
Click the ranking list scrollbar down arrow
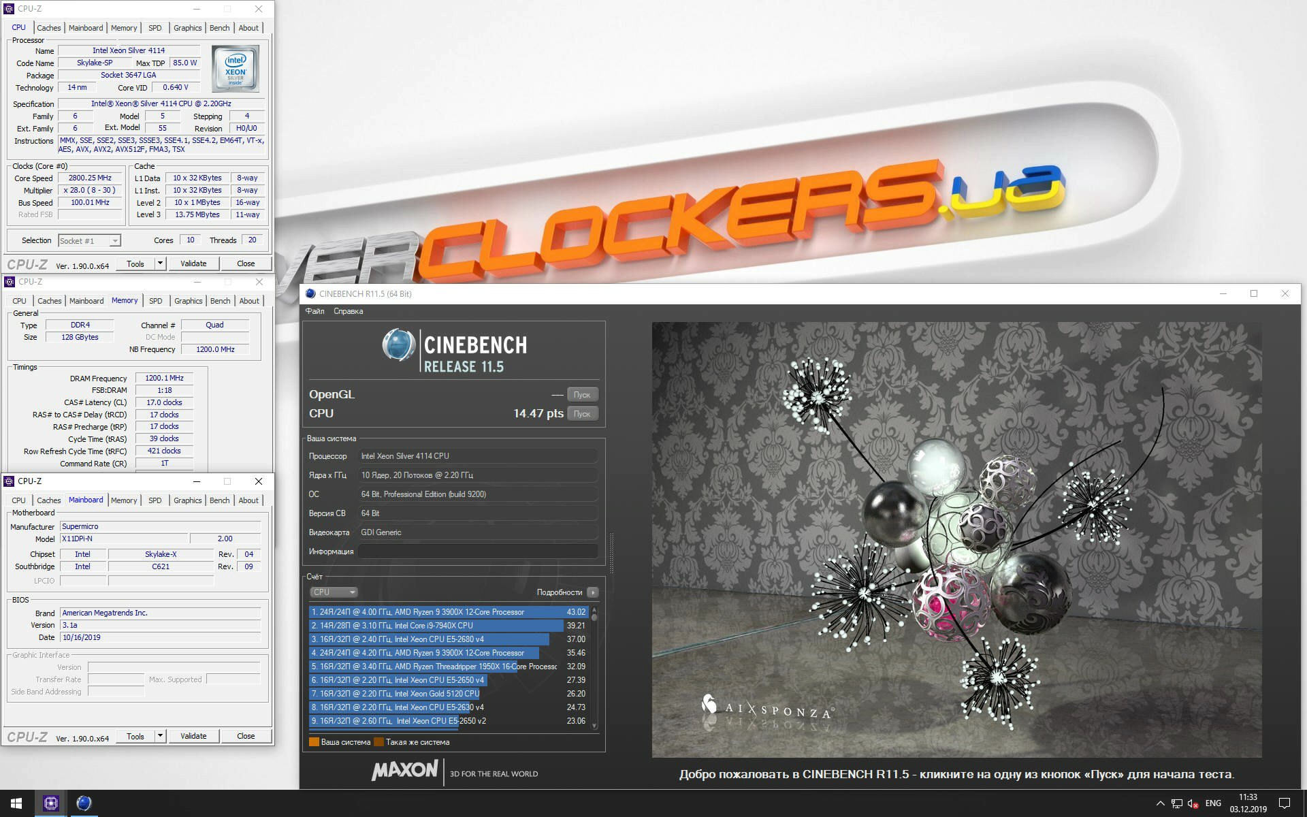[x=594, y=726]
